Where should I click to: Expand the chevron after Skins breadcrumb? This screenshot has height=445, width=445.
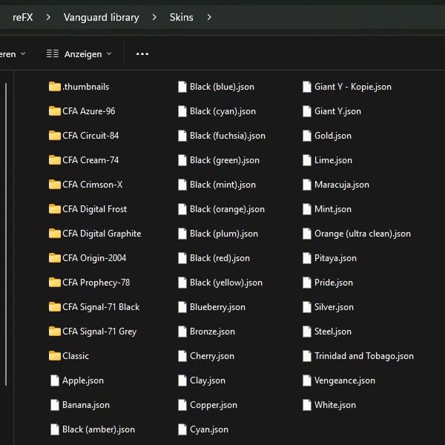coord(209,17)
